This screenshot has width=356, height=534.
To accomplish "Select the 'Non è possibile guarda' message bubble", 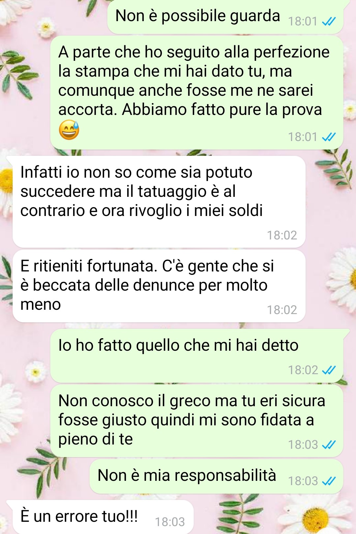I will pyautogui.click(x=225, y=17).
